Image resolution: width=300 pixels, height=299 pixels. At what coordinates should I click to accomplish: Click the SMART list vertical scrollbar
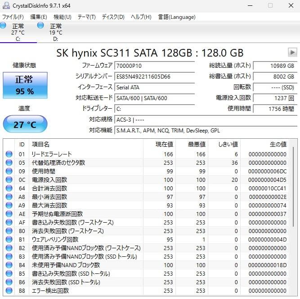point(293,187)
